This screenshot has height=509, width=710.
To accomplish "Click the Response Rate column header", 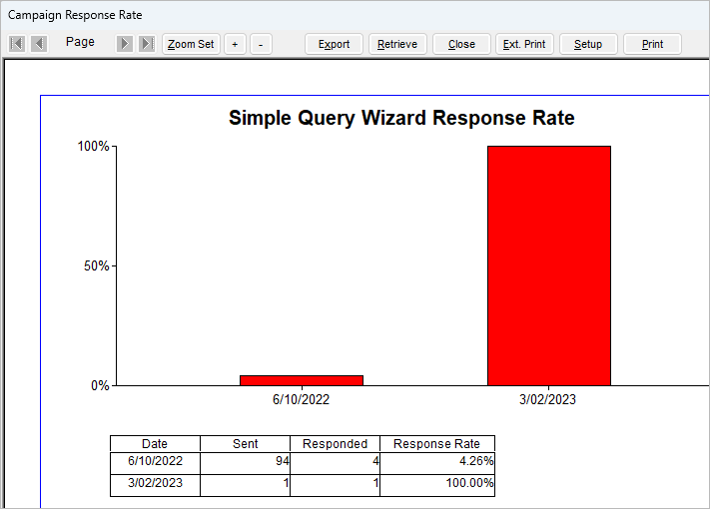I will [x=437, y=444].
